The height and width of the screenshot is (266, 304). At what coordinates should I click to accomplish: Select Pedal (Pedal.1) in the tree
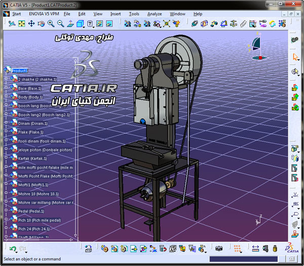click(30, 211)
